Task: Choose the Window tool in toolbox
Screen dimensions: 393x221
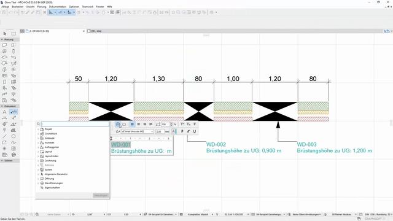Action: pyautogui.click(x=4, y=51)
